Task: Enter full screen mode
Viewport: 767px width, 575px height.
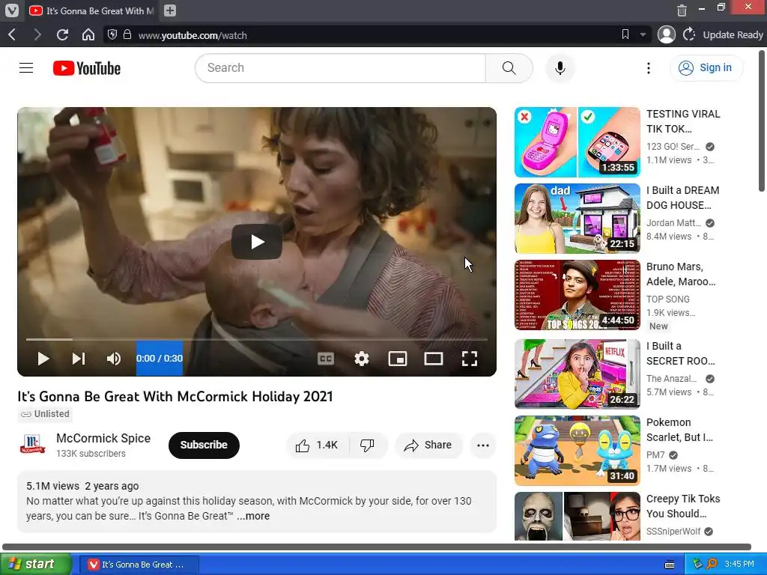Action: pyautogui.click(x=469, y=359)
